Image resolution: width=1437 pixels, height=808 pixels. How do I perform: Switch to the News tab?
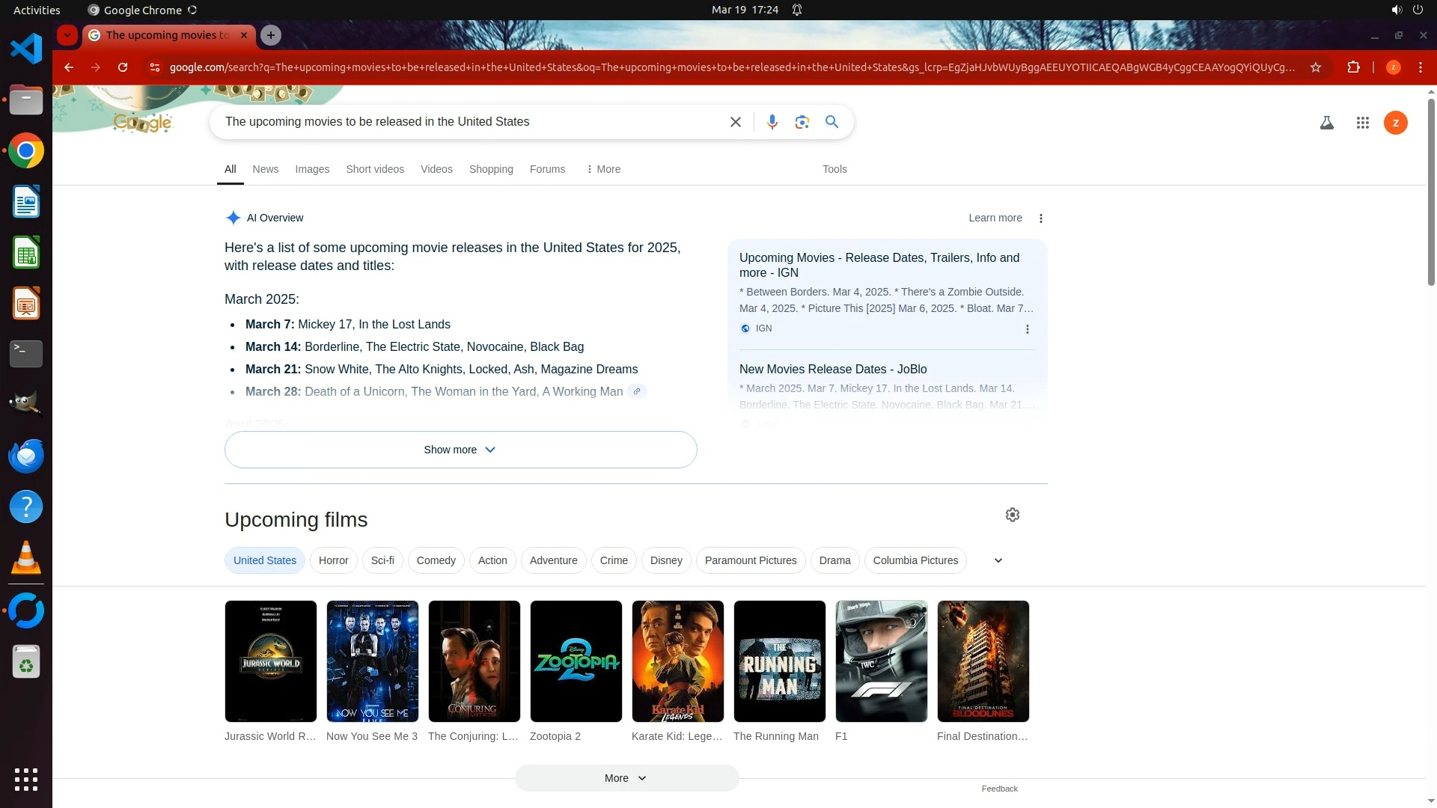coord(265,169)
